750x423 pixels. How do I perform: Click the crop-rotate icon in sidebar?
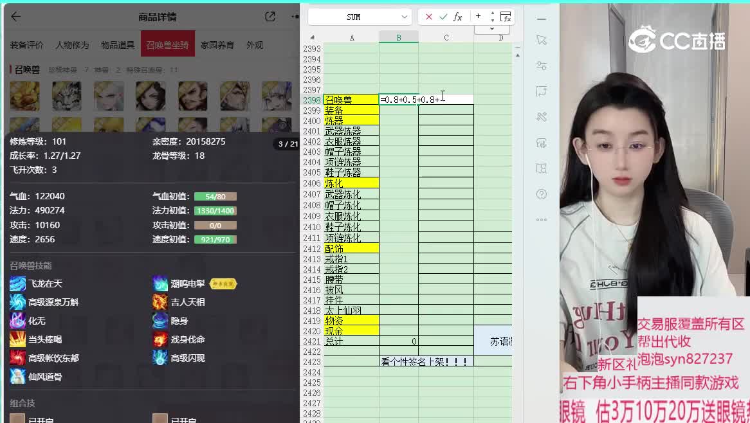(542, 91)
